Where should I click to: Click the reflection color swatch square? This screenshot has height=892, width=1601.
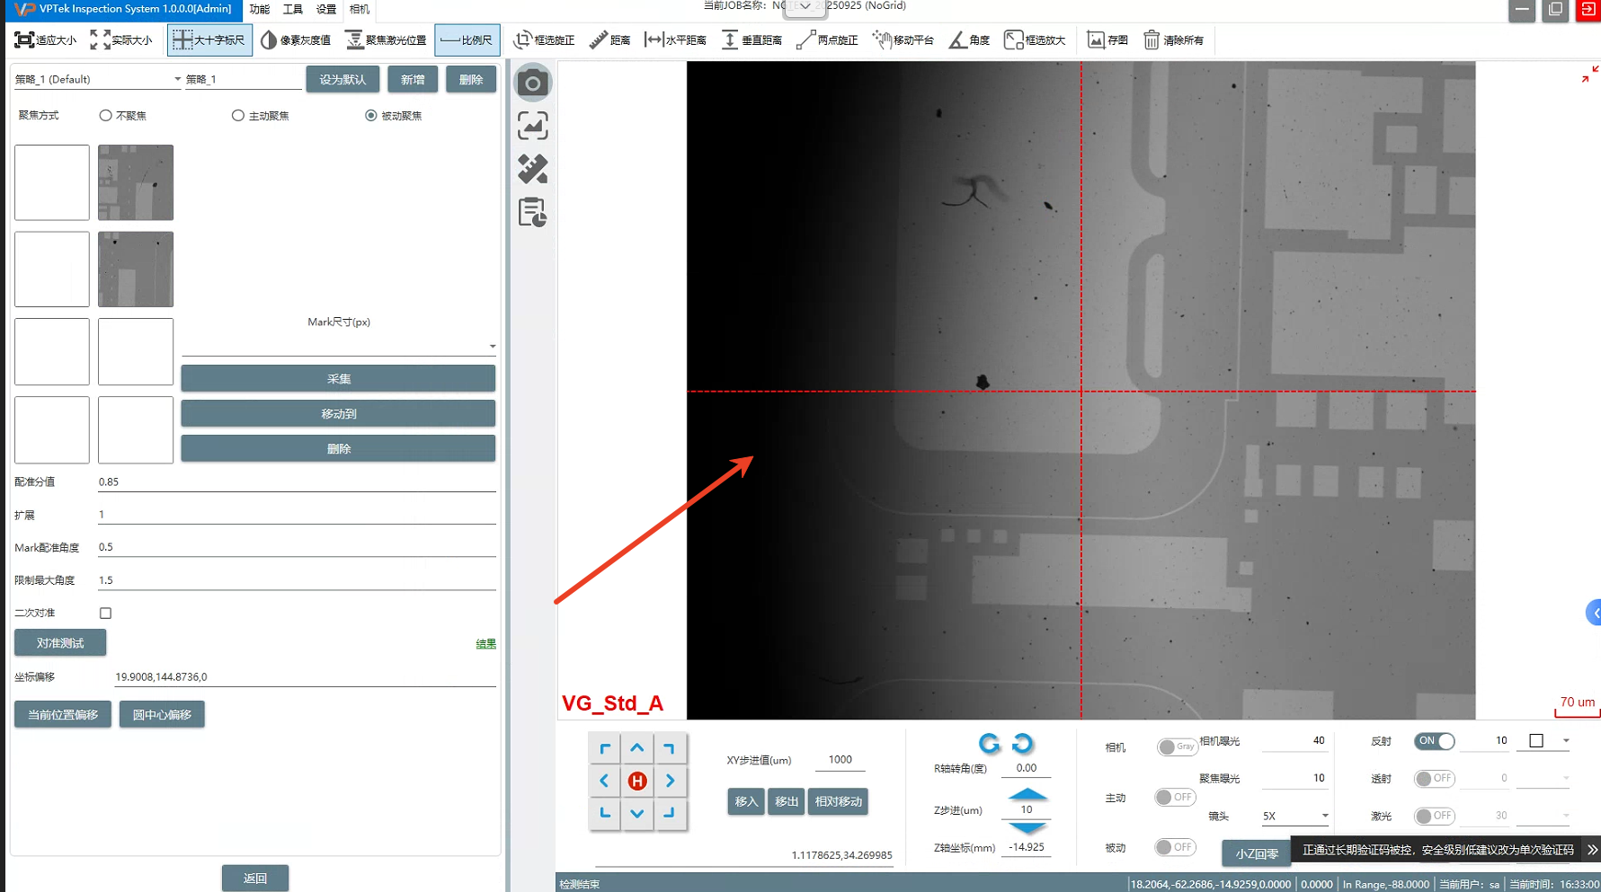1536,741
